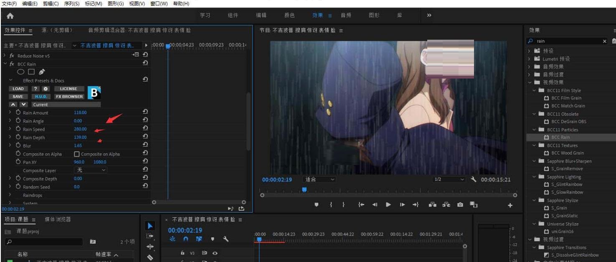
Task: Open the Program monitor button editor plus
Action: [x=510, y=205]
